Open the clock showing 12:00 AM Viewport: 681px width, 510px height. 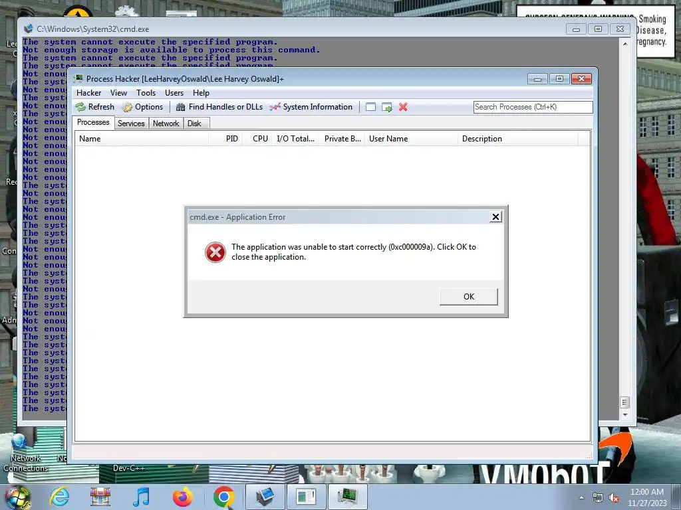(646, 497)
